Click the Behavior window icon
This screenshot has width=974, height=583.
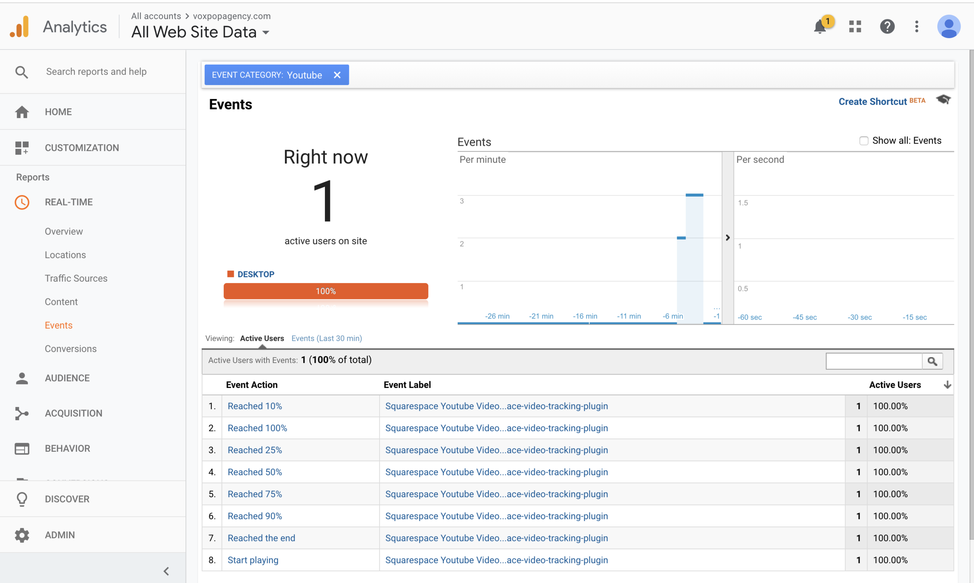(22, 449)
